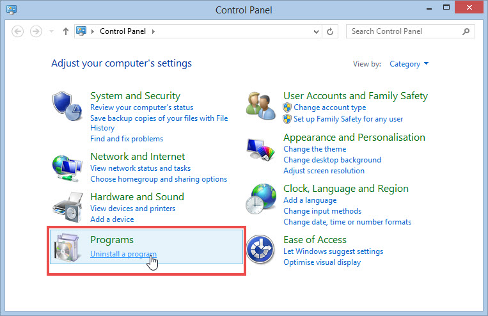Expand the arrow after Control Panel breadcrumb
This screenshot has height=316, width=488.
point(153,31)
